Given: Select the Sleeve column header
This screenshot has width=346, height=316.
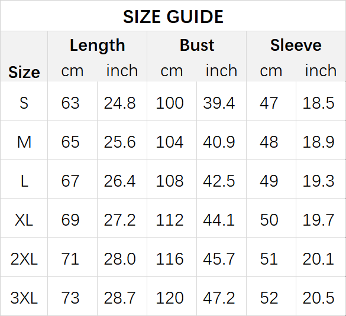Looking at the screenshot, I should (x=296, y=45).
